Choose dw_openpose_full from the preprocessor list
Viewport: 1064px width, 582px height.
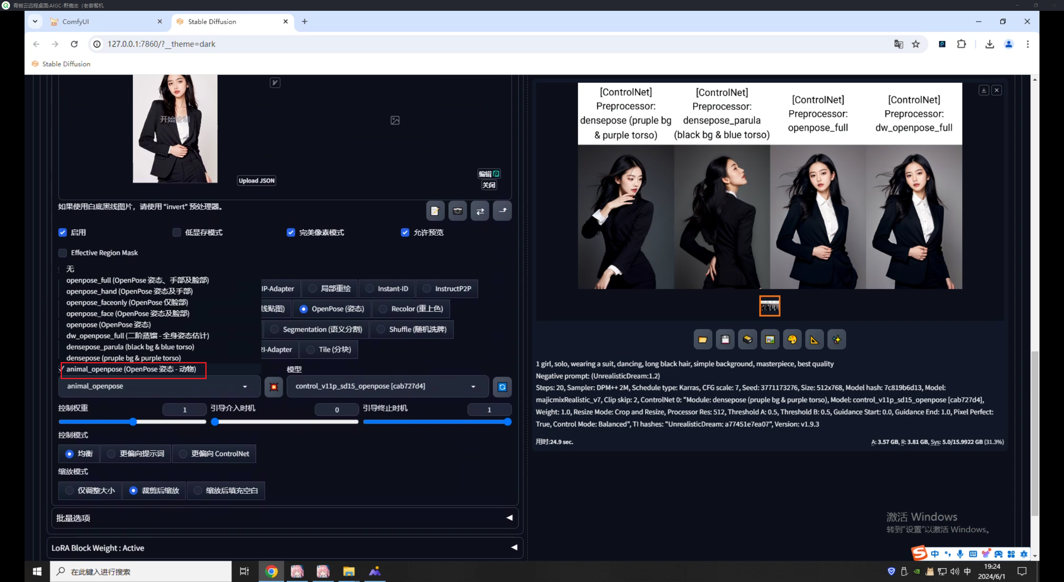[x=138, y=335]
